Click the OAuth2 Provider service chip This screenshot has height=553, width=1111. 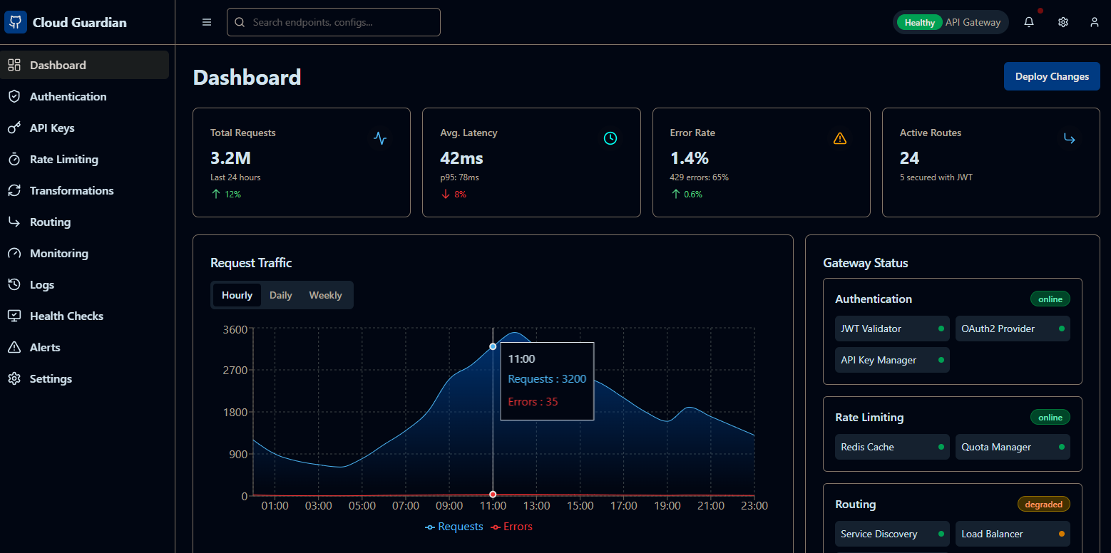tap(1013, 329)
